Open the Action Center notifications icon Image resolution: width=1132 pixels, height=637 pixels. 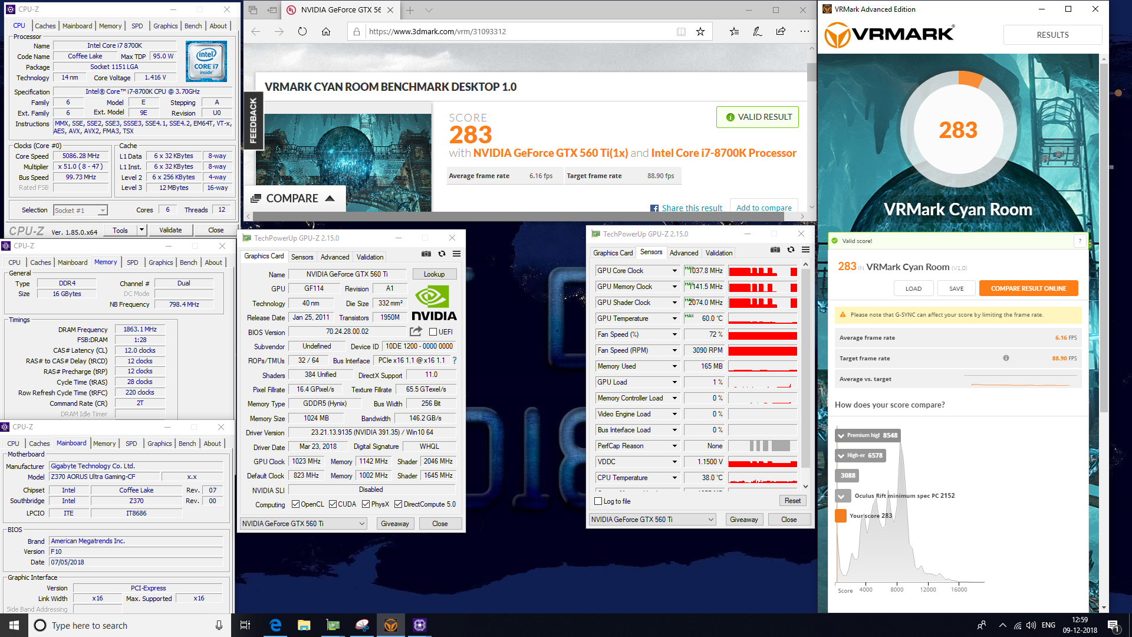pyautogui.click(x=1113, y=625)
